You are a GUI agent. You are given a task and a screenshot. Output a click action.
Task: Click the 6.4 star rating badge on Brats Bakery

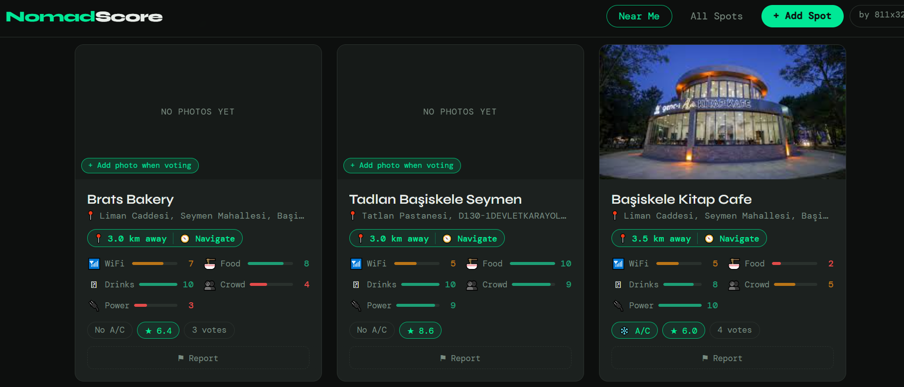pos(158,330)
